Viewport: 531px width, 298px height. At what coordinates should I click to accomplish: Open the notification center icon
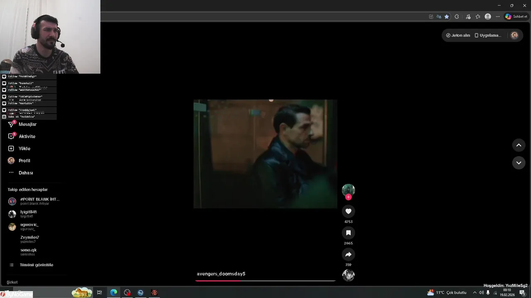(522, 293)
